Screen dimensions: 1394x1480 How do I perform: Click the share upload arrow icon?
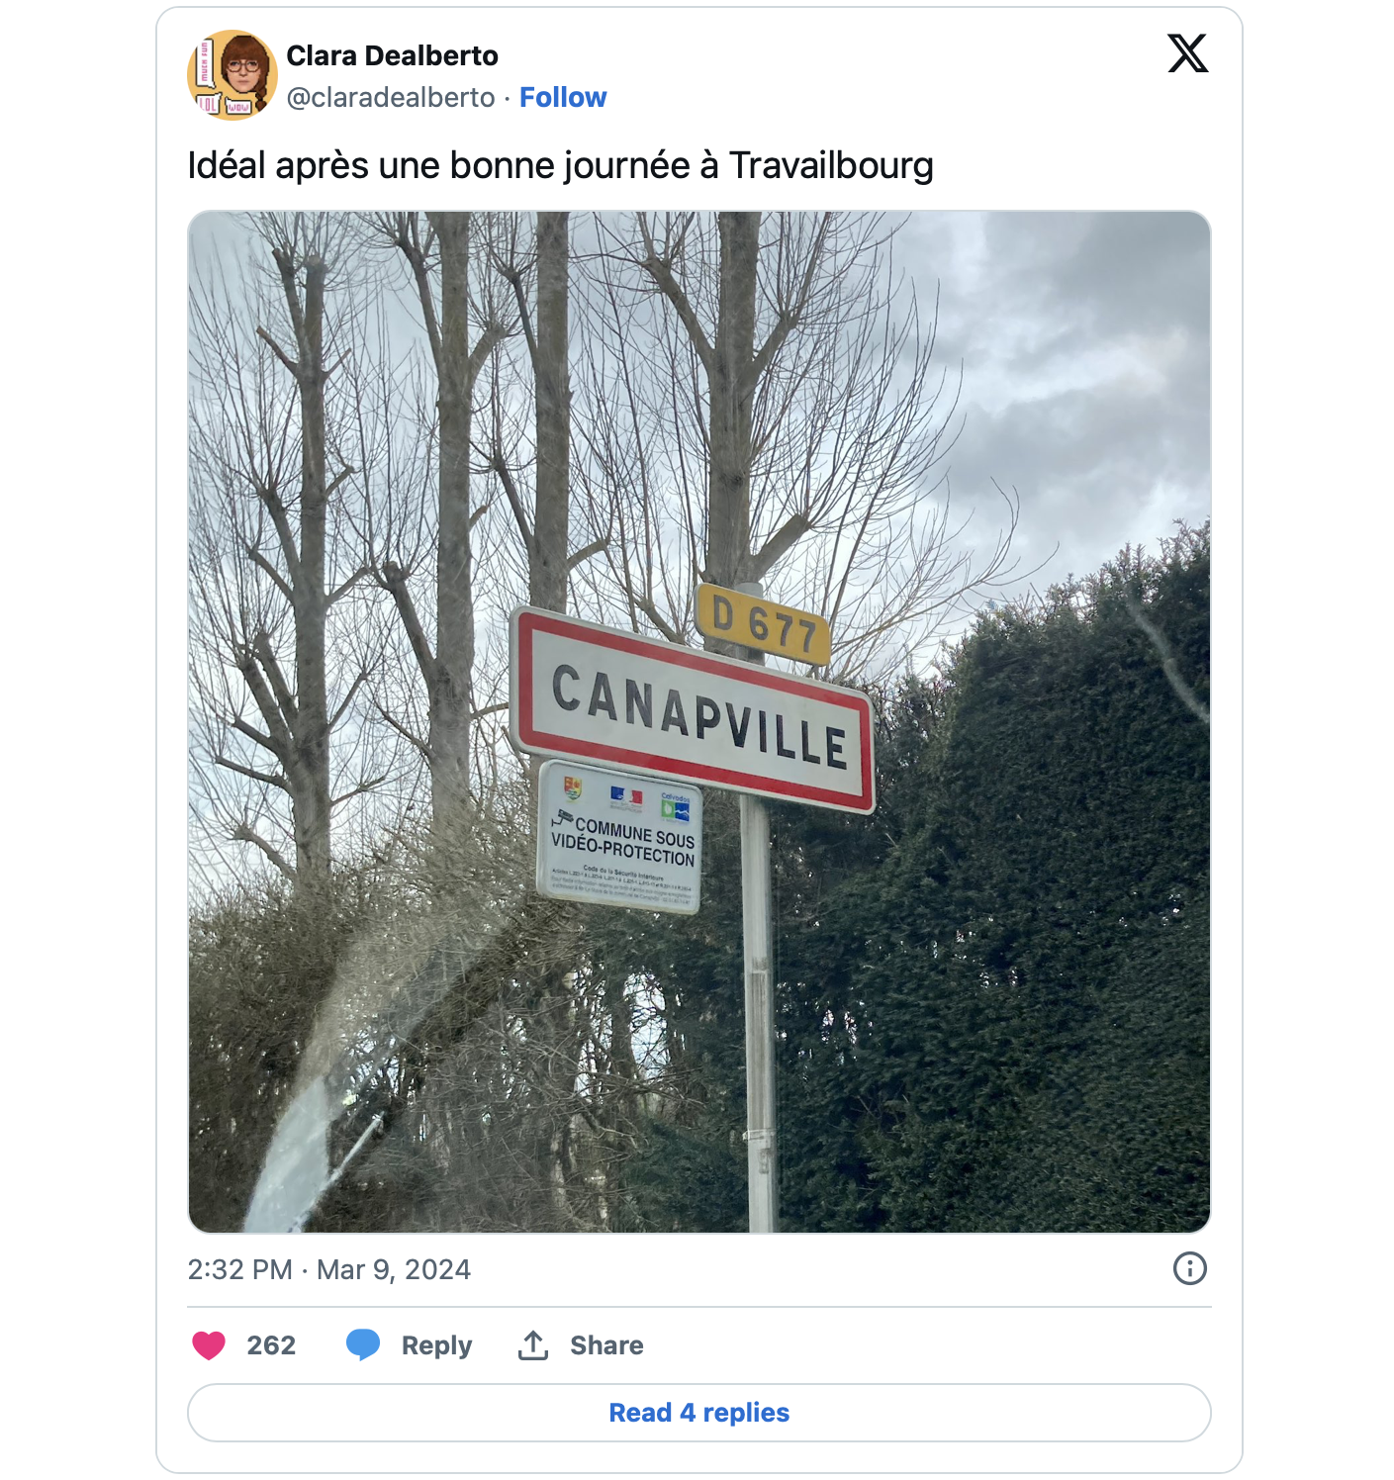pos(533,1345)
